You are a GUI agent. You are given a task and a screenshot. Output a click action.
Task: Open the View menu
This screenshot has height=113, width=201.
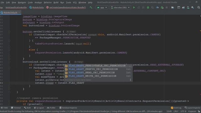[14, 3]
